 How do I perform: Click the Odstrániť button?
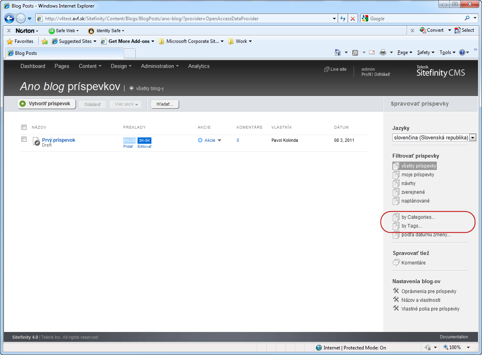[x=93, y=104]
